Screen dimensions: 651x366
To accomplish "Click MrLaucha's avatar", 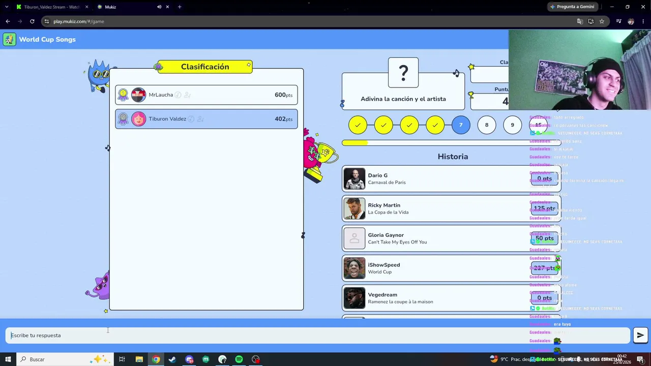I will point(138,95).
